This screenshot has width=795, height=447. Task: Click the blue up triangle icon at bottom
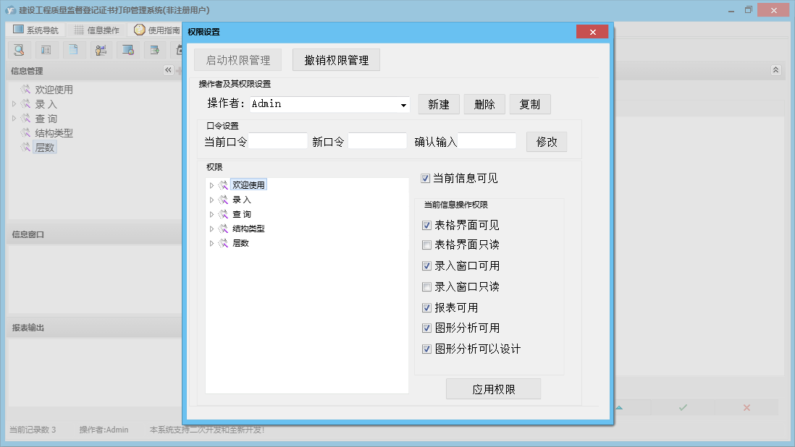pos(619,407)
